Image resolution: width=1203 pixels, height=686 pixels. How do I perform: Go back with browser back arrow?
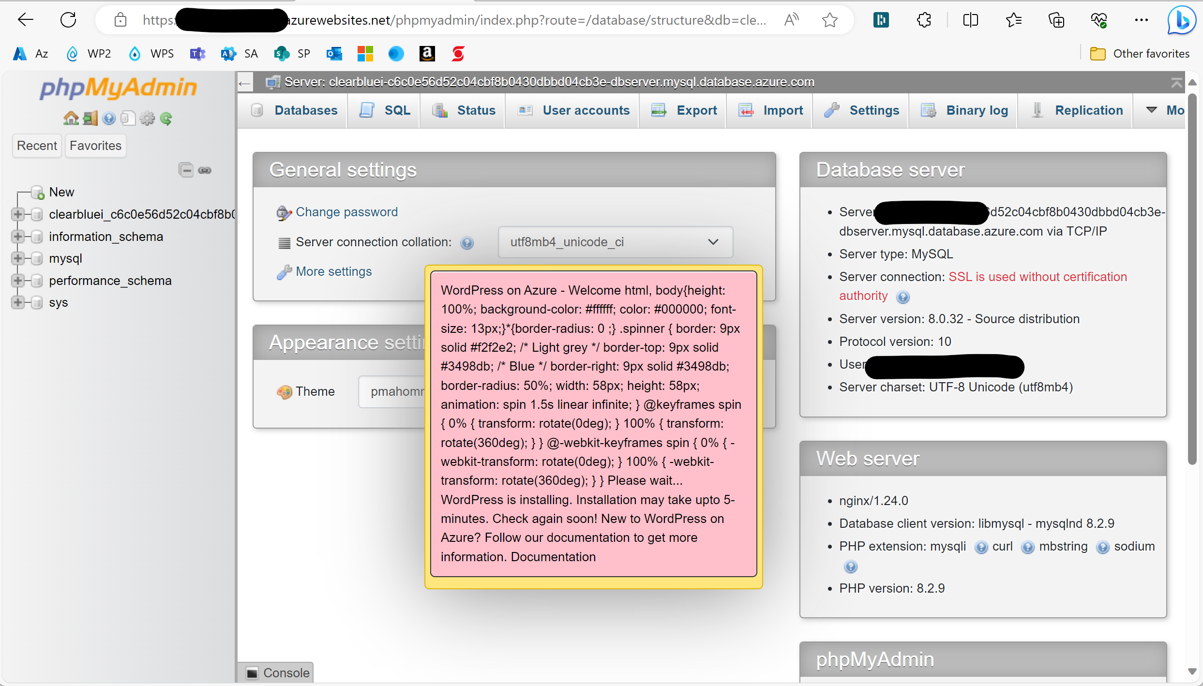[25, 20]
